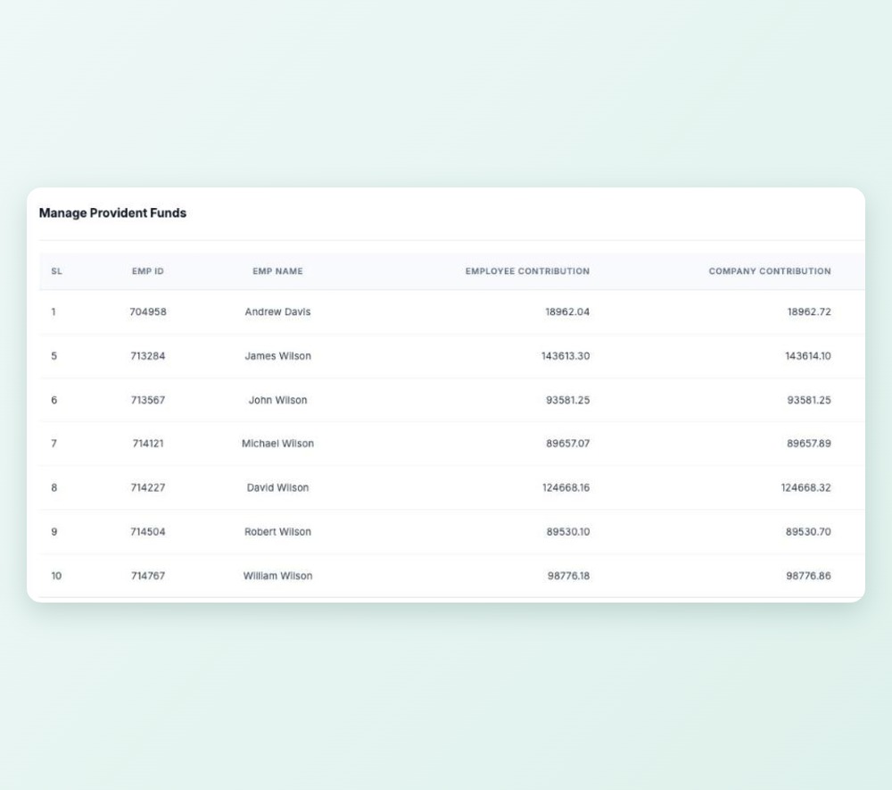This screenshot has height=790, width=892.
Task: Select employee contribution "89657.07"
Action: (x=567, y=444)
